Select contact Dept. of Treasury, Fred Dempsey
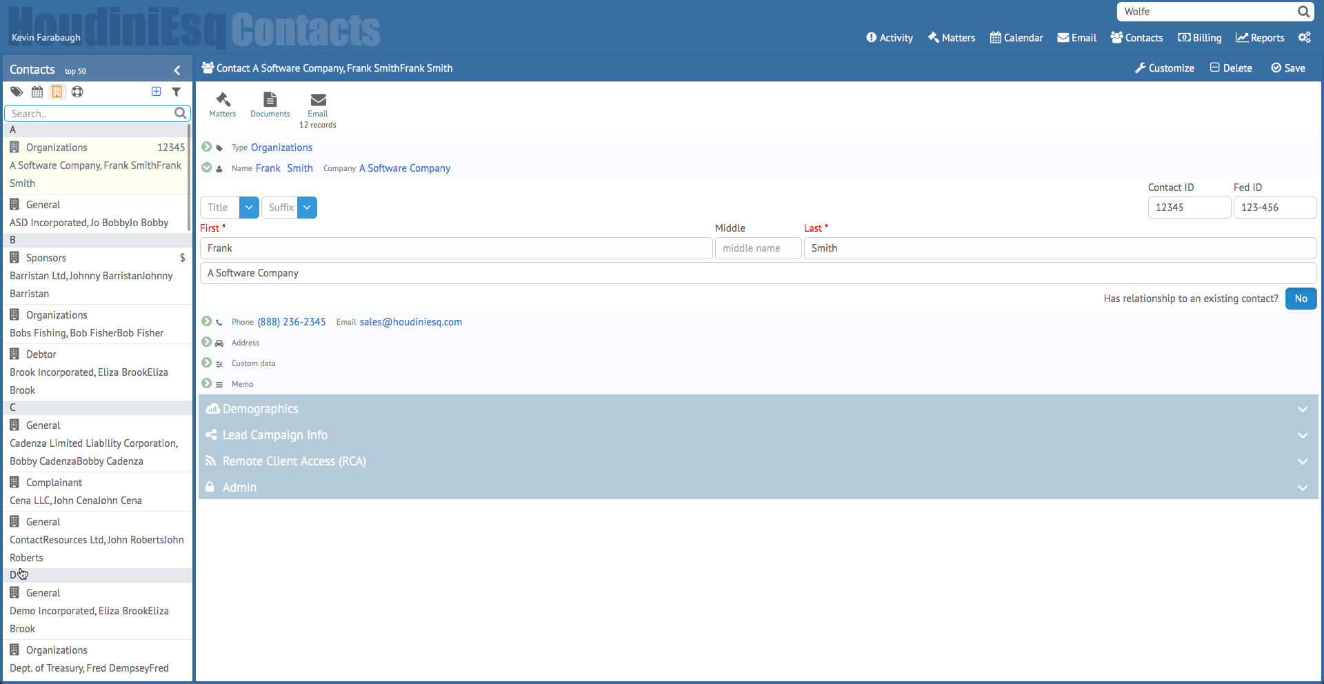The width and height of the screenshot is (1324, 684). pos(96,660)
